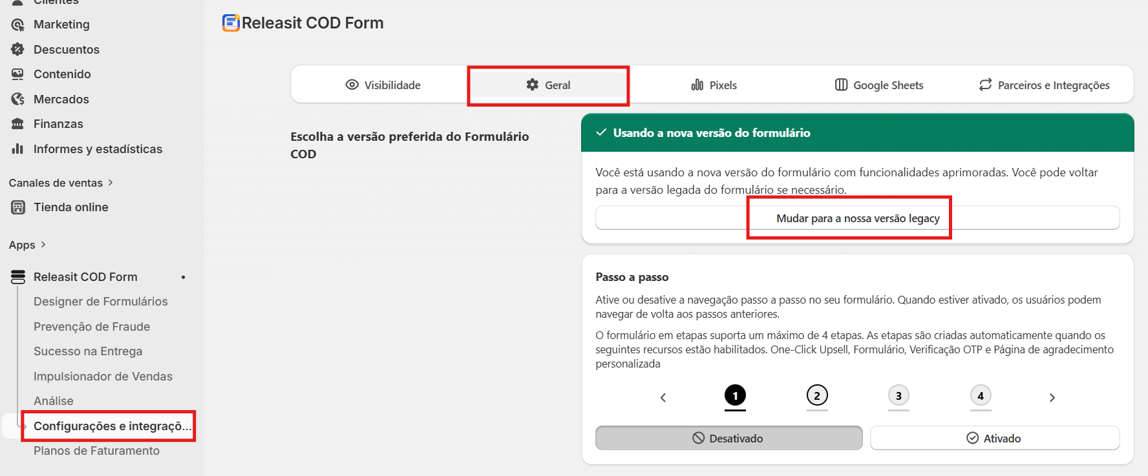Image resolution: width=1148 pixels, height=476 pixels.
Task: Click the Releasit COD Form app logo
Action: 231,23
